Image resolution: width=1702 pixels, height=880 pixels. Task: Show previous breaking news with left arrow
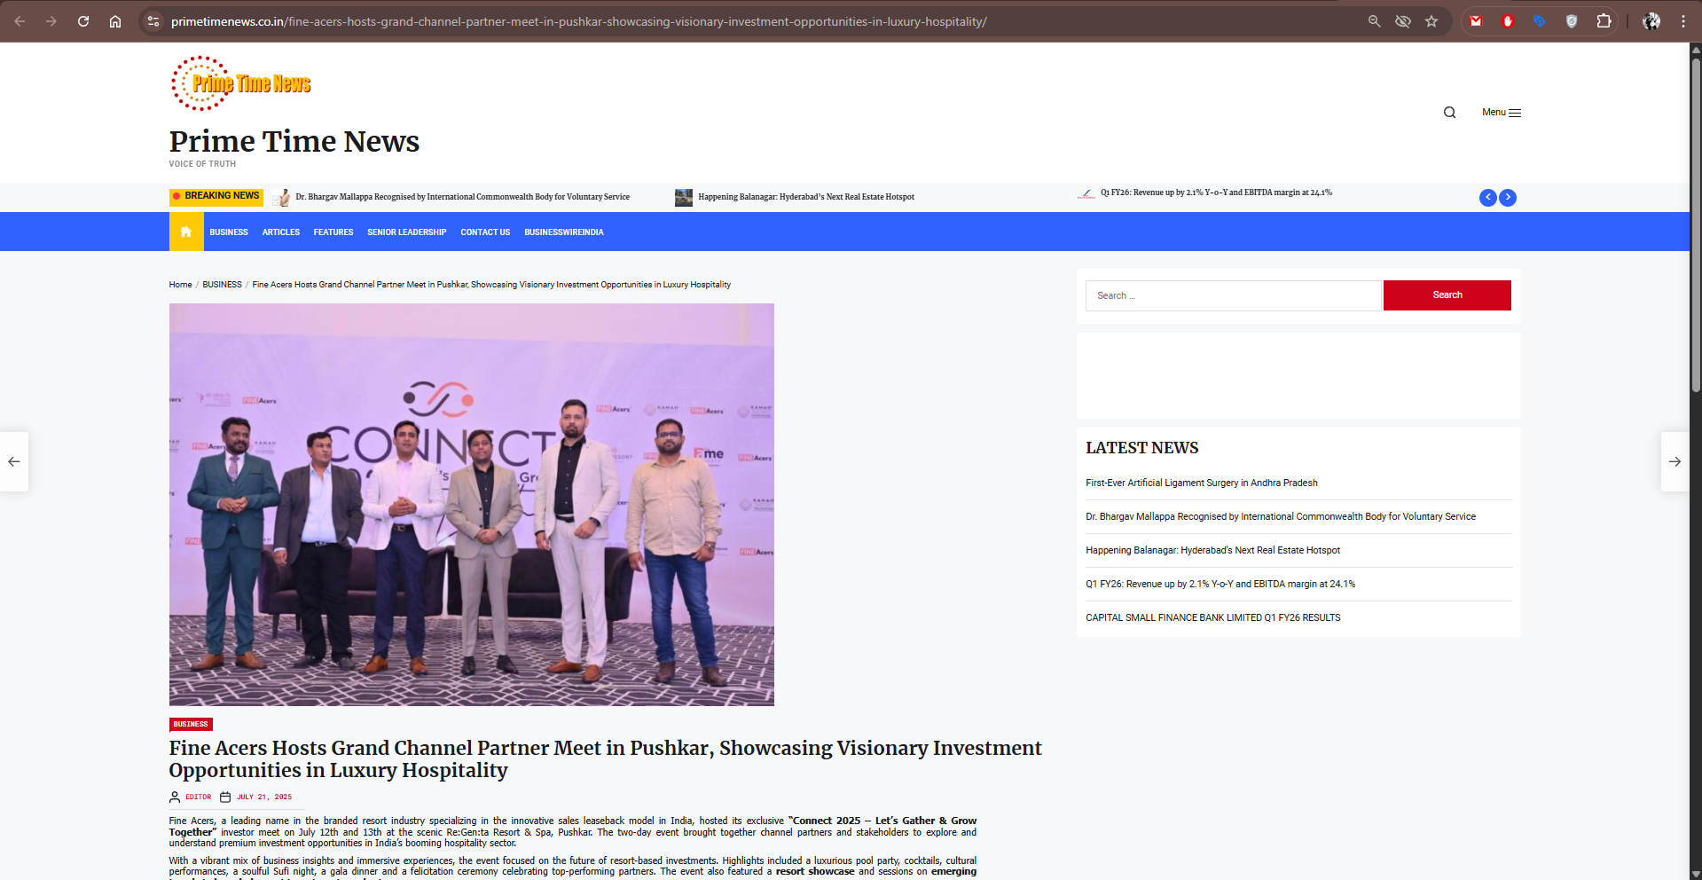tap(1487, 198)
